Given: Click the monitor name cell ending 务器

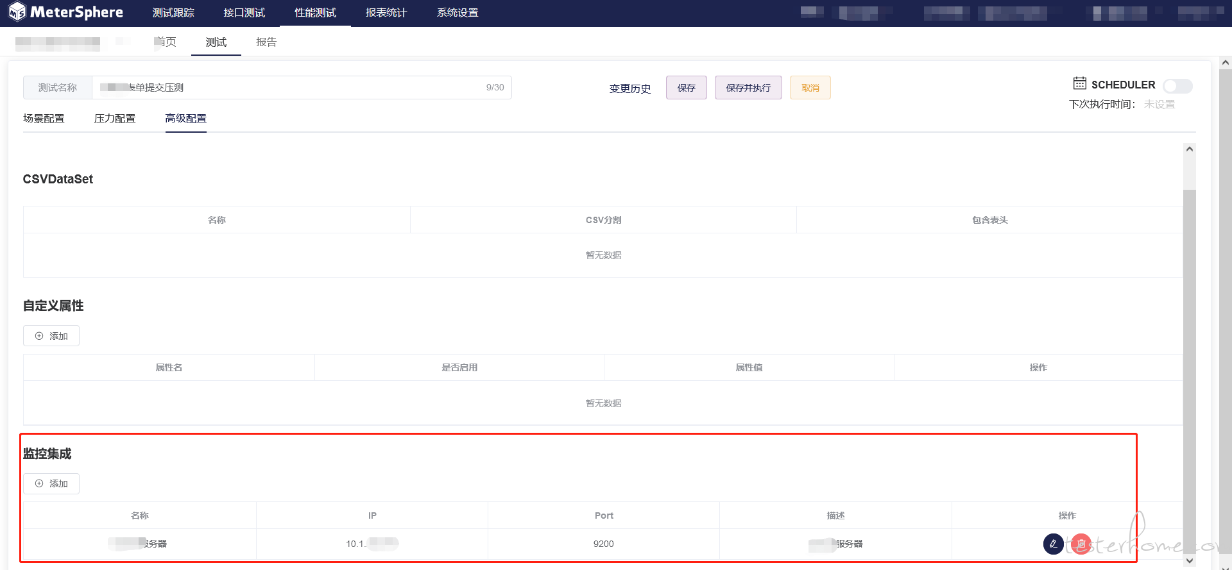Looking at the screenshot, I should click(x=140, y=544).
